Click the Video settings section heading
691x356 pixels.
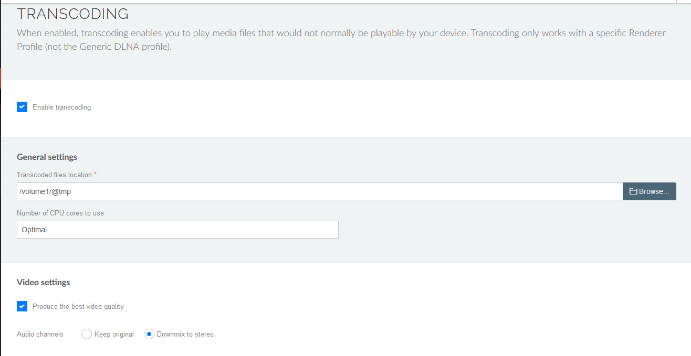[x=43, y=283]
